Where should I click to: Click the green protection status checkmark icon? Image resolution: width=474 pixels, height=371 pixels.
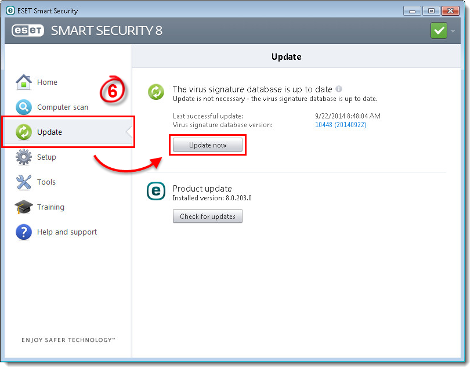point(439,31)
